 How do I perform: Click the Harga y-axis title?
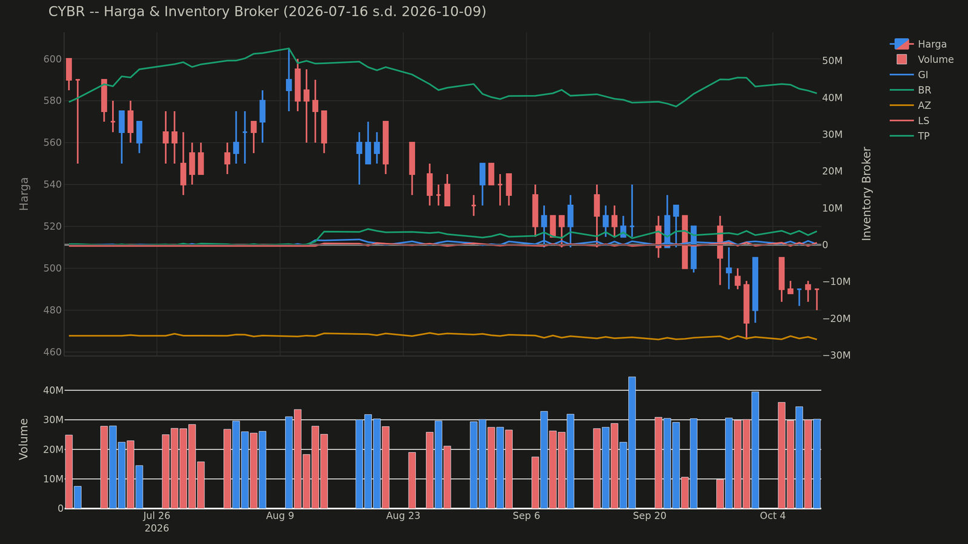pos(24,193)
